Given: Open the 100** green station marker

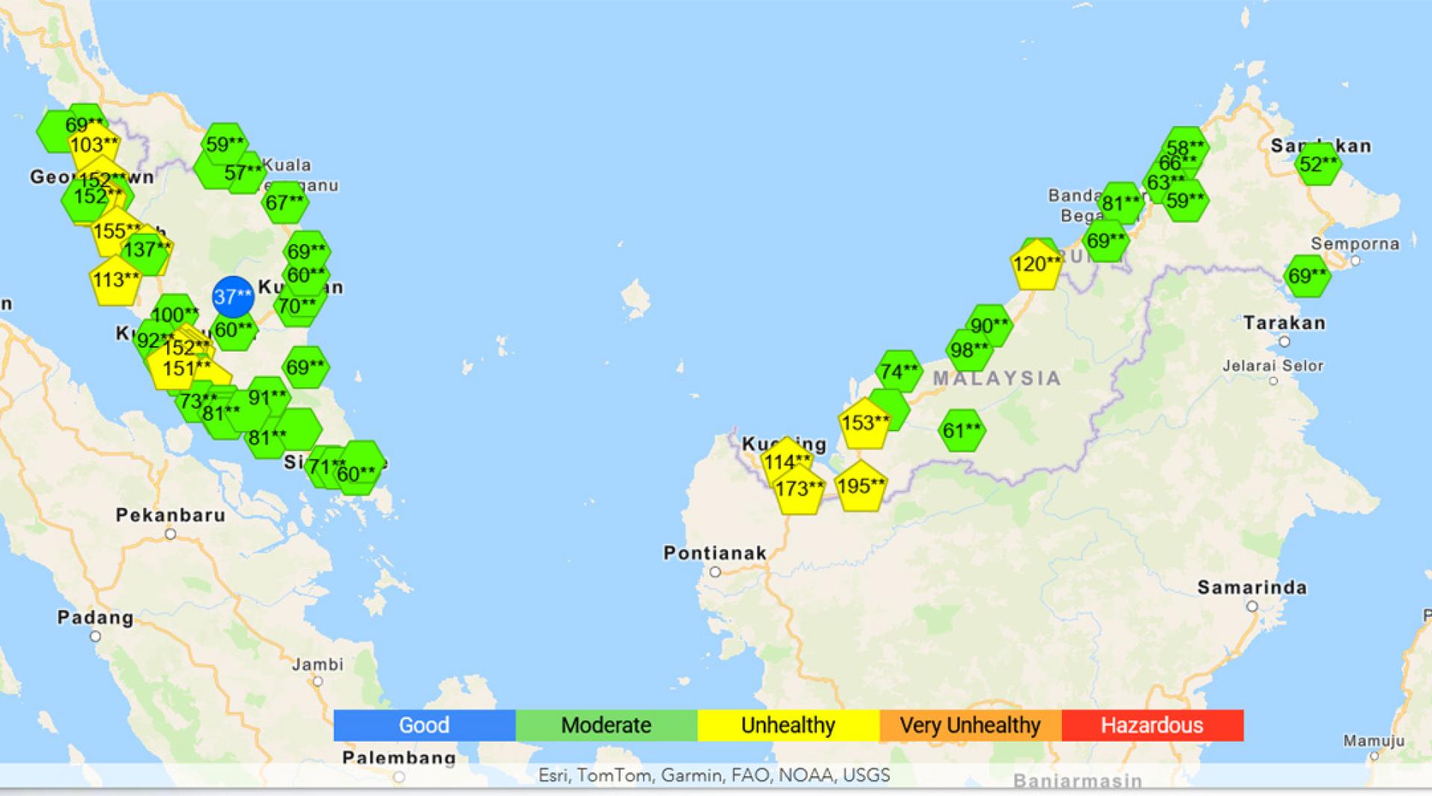Looking at the screenshot, I should (x=175, y=315).
